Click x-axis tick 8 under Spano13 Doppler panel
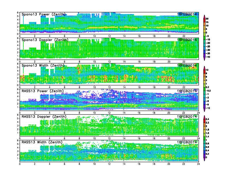The image size is (228, 176). click(x=79, y=62)
